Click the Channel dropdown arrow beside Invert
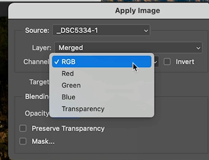 [156, 62]
